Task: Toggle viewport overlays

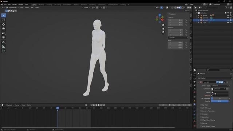Action: pos(167,7)
